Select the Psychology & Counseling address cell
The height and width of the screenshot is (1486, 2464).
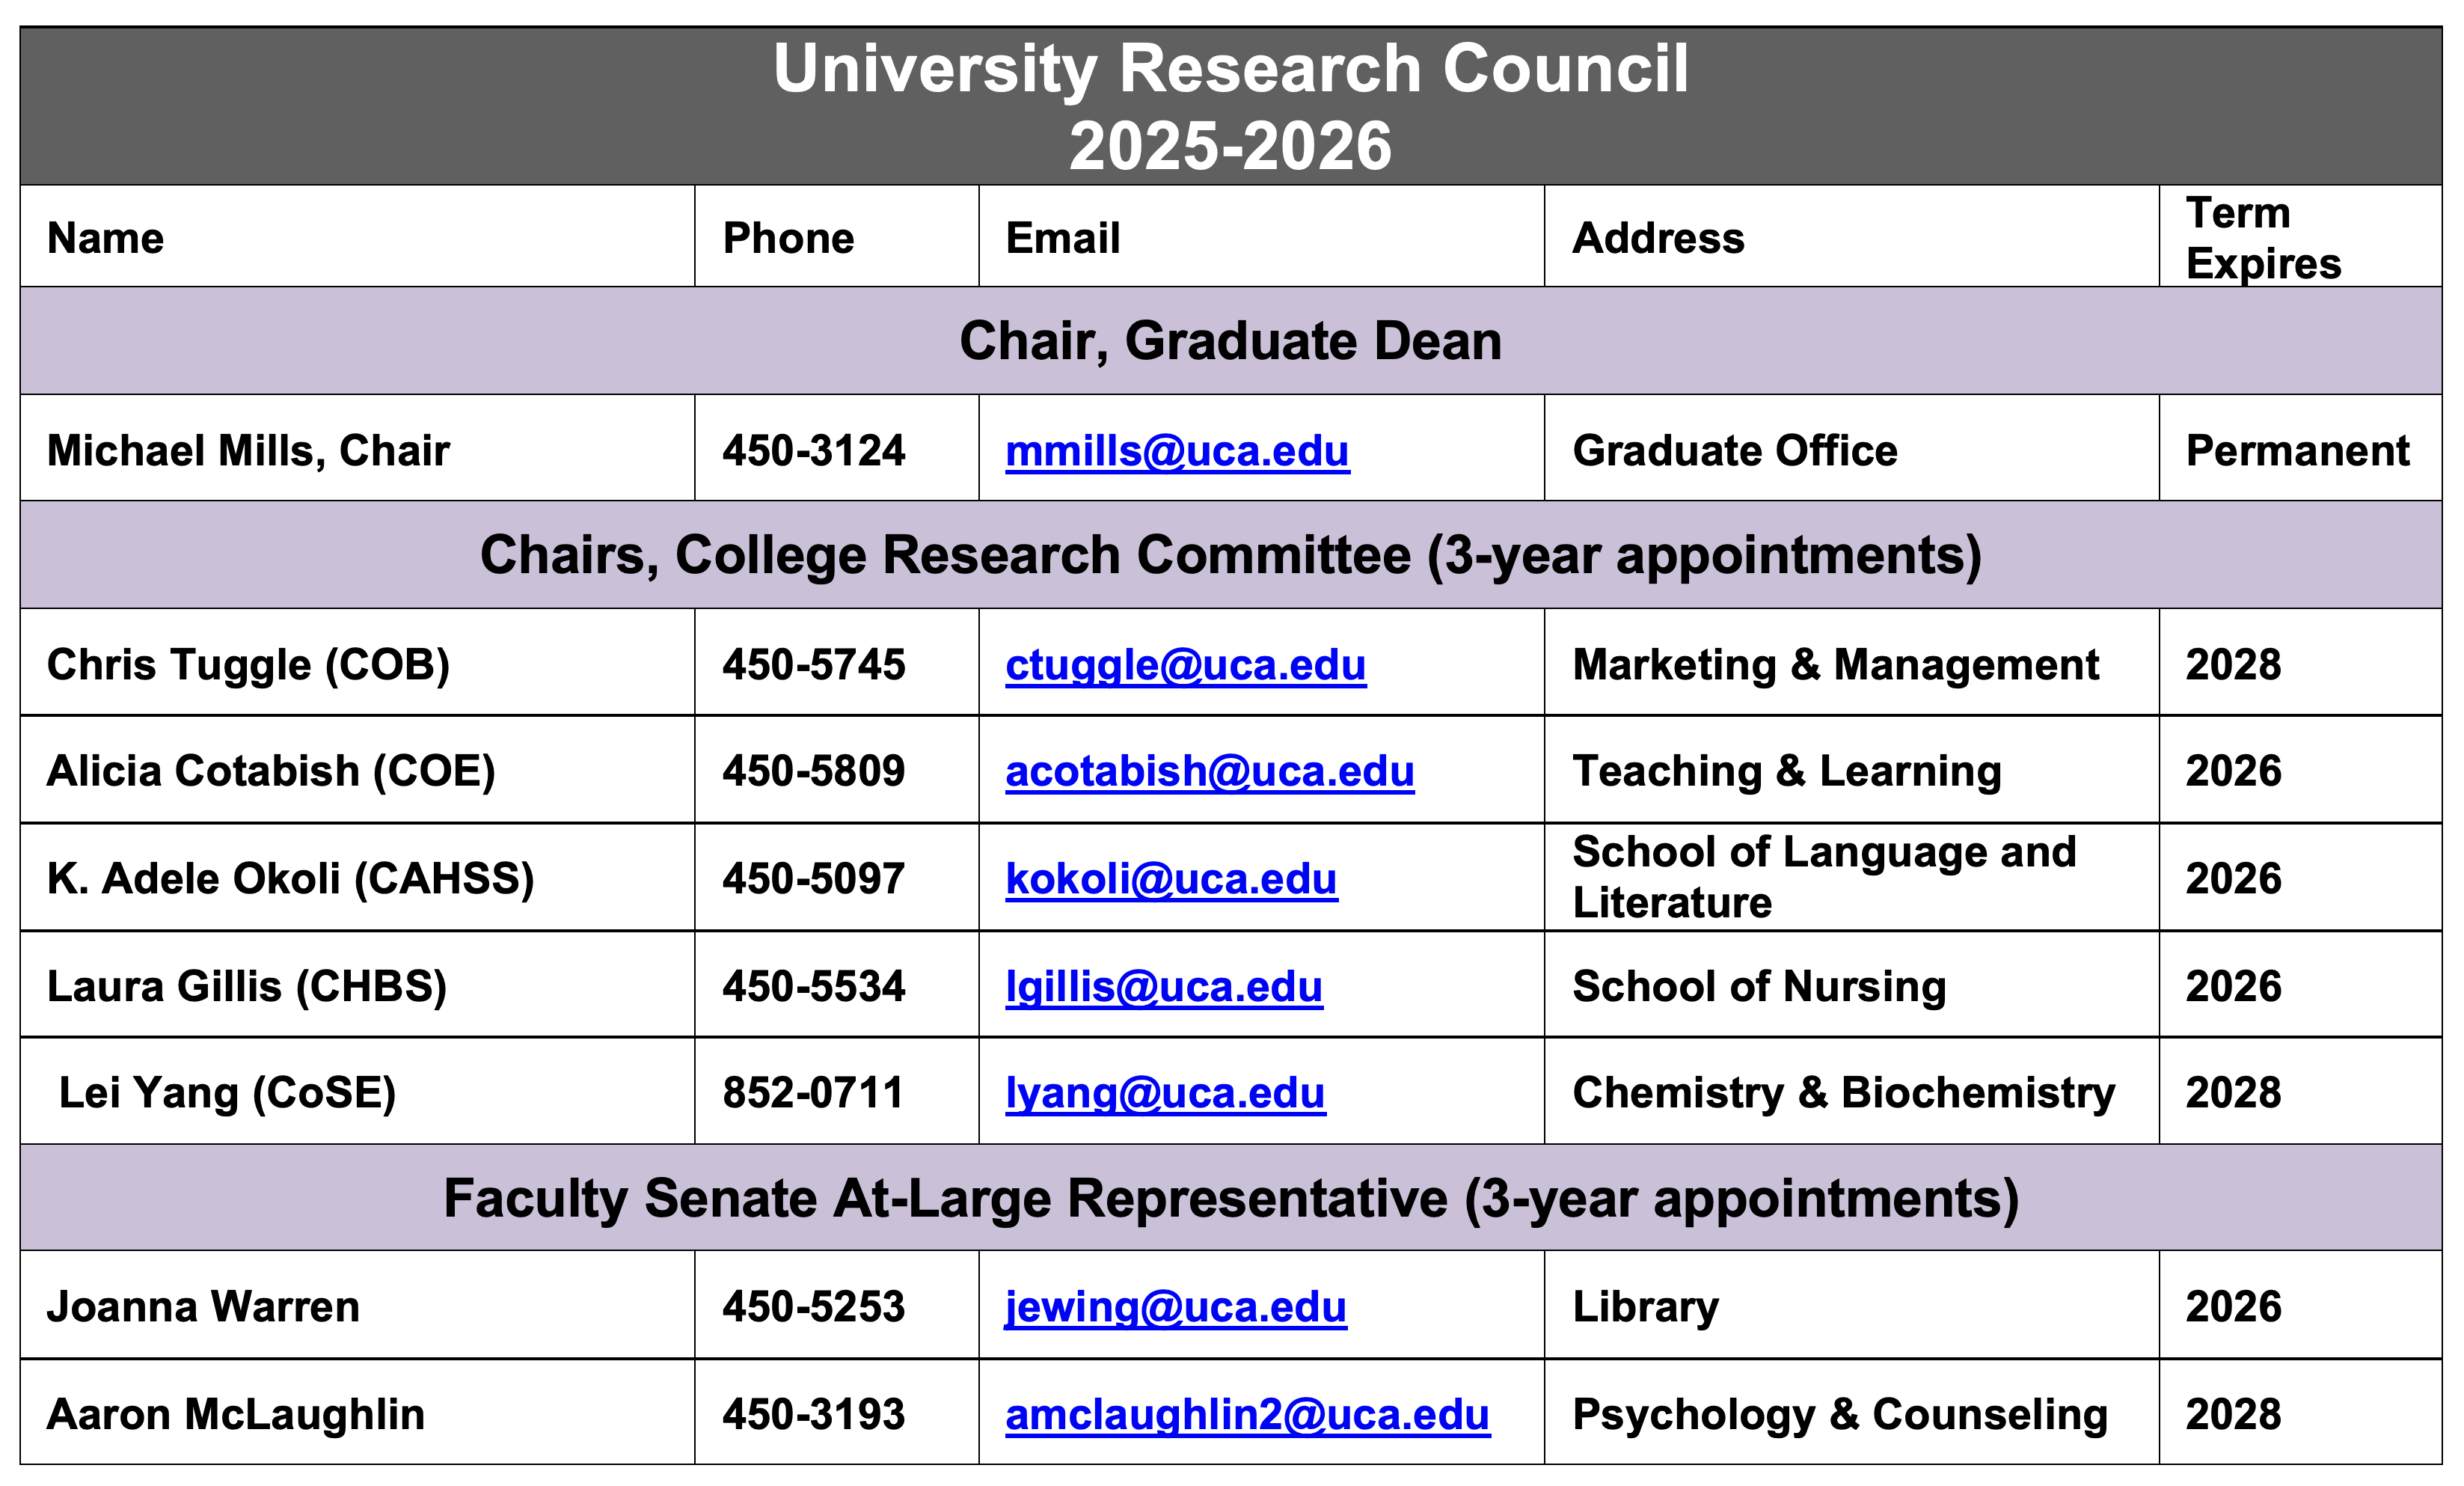(1839, 1415)
